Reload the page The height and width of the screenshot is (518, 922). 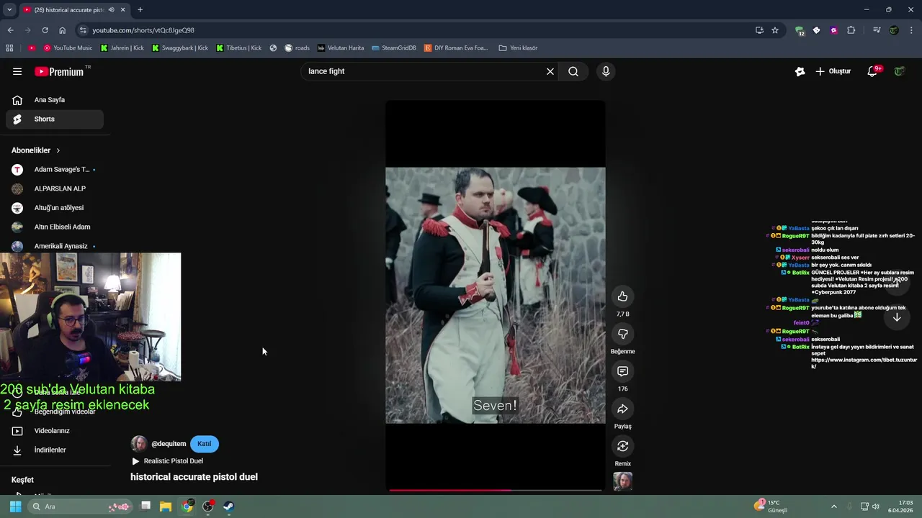[x=45, y=30]
